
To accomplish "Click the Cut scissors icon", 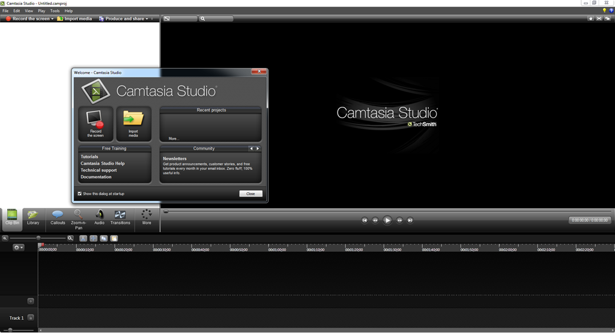I will (83, 238).
